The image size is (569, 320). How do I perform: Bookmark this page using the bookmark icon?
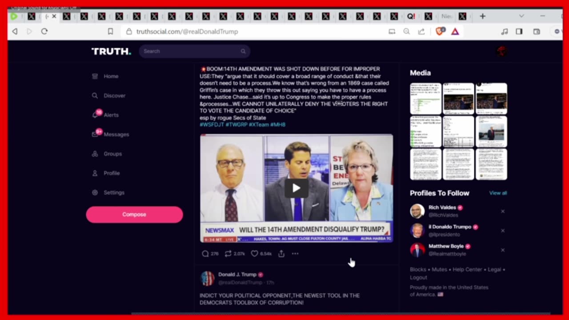(110, 32)
